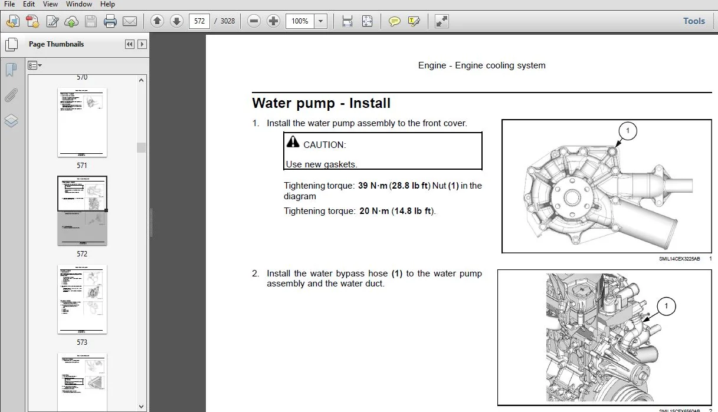718x412 pixels.
Task: Open the File menu
Action: point(9,4)
